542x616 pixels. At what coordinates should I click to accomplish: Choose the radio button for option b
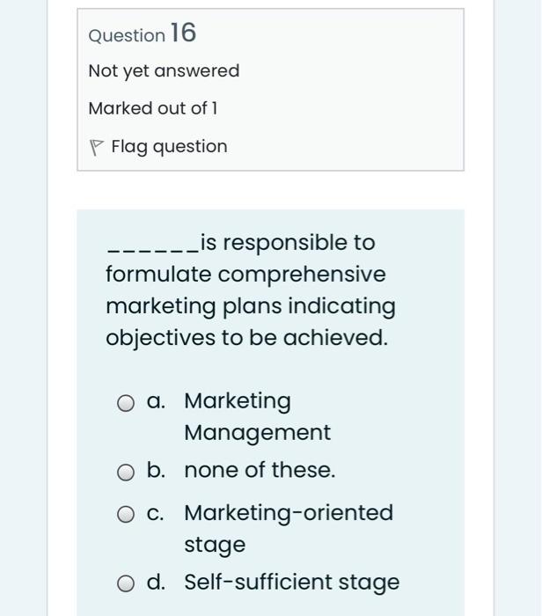coord(127,472)
